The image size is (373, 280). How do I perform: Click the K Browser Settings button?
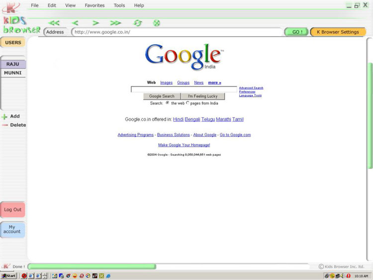[x=338, y=32]
